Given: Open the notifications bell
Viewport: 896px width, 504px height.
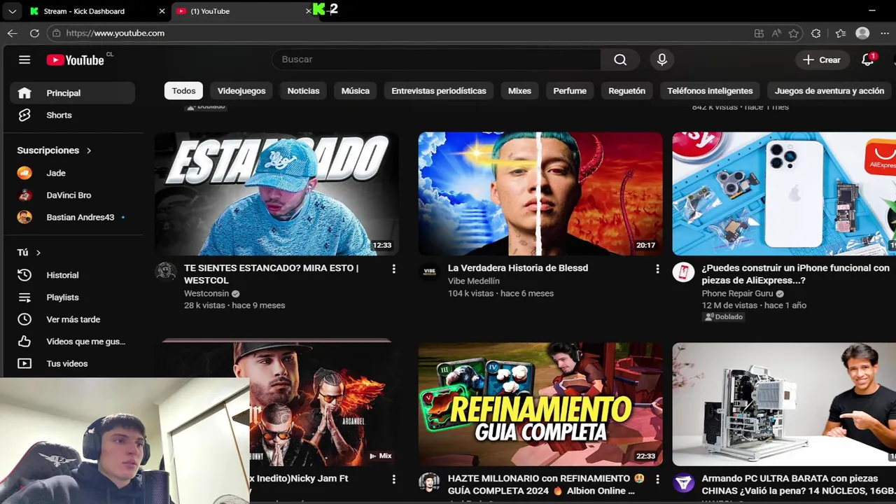Looking at the screenshot, I should pos(868,59).
